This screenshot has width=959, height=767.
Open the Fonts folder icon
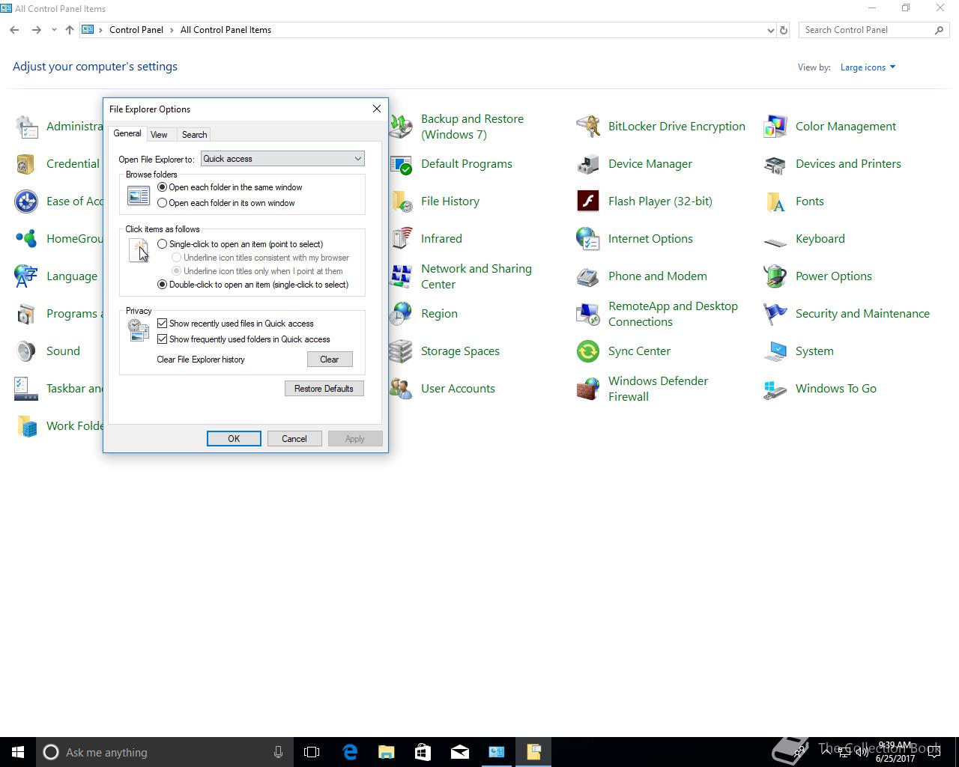(x=775, y=201)
